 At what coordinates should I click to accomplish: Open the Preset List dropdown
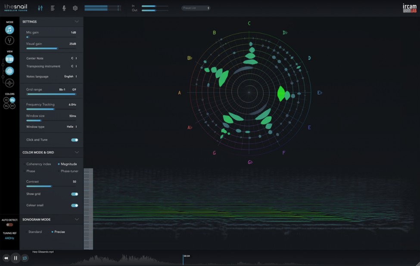pyautogui.click(x=196, y=8)
